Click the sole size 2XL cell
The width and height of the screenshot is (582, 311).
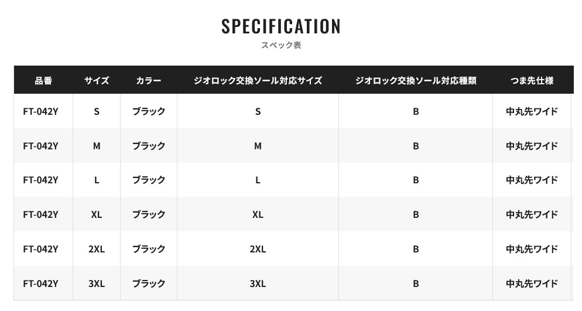pyautogui.click(x=258, y=249)
